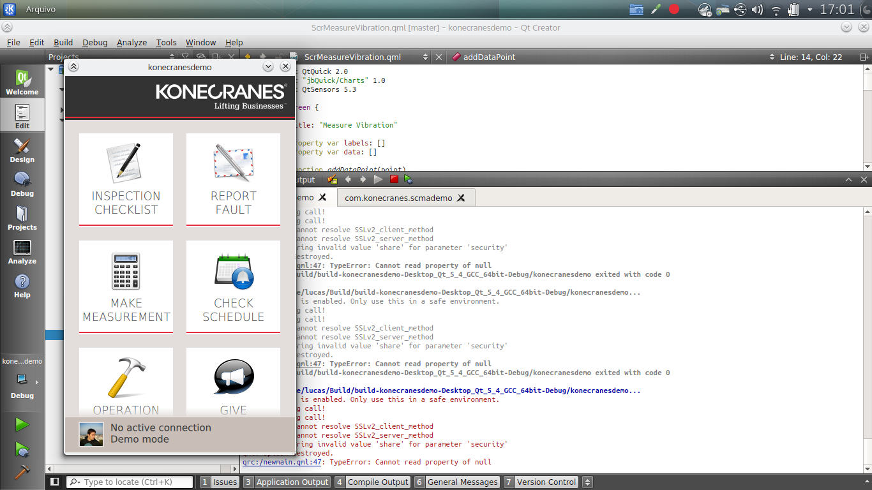Open Report Fault tile
The image size is (872, 490).
point(233,179)
